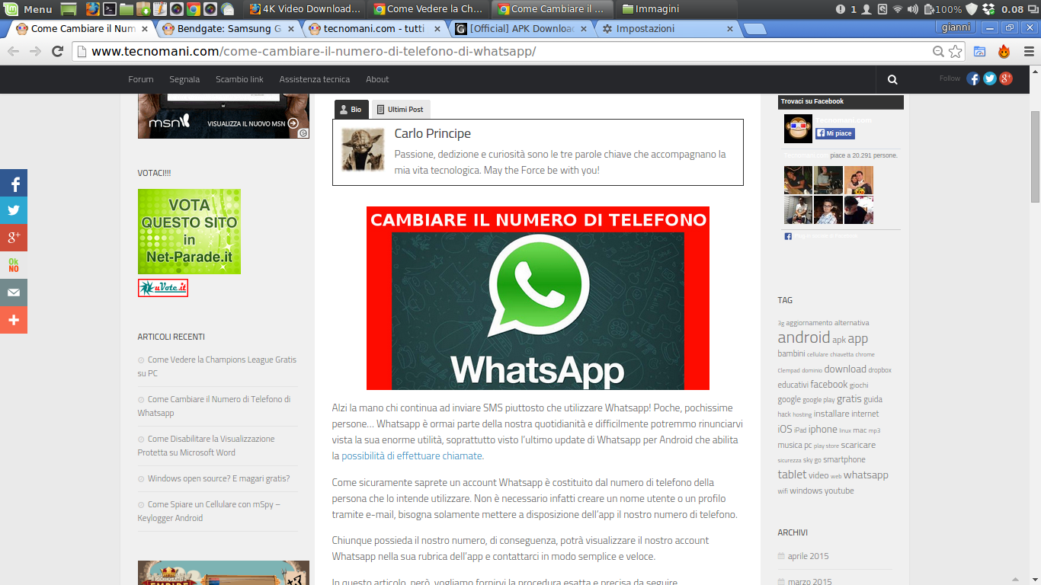1041x585 pixels.
Task: Open the possibilità di effettuare chiamate link
Action: pyautogui.click(x=412, y=456)
